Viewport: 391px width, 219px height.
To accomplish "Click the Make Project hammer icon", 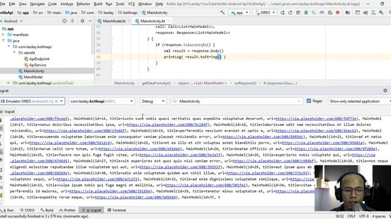I will click(222, 12).
